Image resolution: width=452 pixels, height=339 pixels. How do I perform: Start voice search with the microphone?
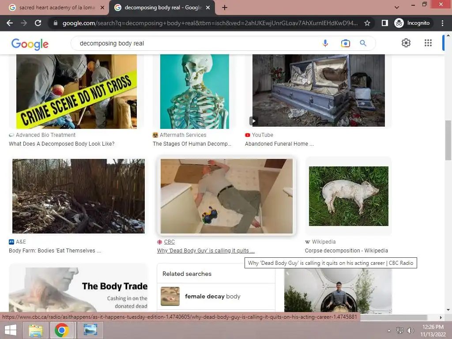325,43
